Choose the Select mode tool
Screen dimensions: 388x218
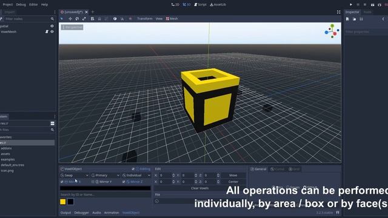pyautogui.click(x=62, y=19)
